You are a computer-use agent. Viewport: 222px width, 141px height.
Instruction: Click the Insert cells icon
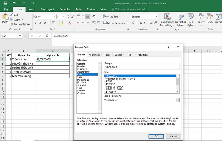pos(201,16)
